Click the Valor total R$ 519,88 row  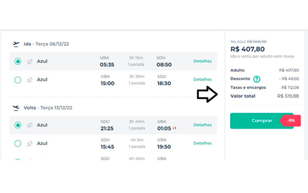click(265, 96)
